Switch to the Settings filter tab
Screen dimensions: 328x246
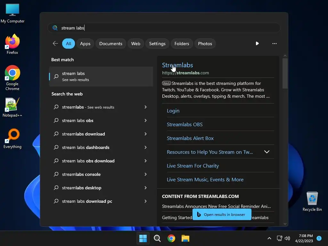pos(157,44)
